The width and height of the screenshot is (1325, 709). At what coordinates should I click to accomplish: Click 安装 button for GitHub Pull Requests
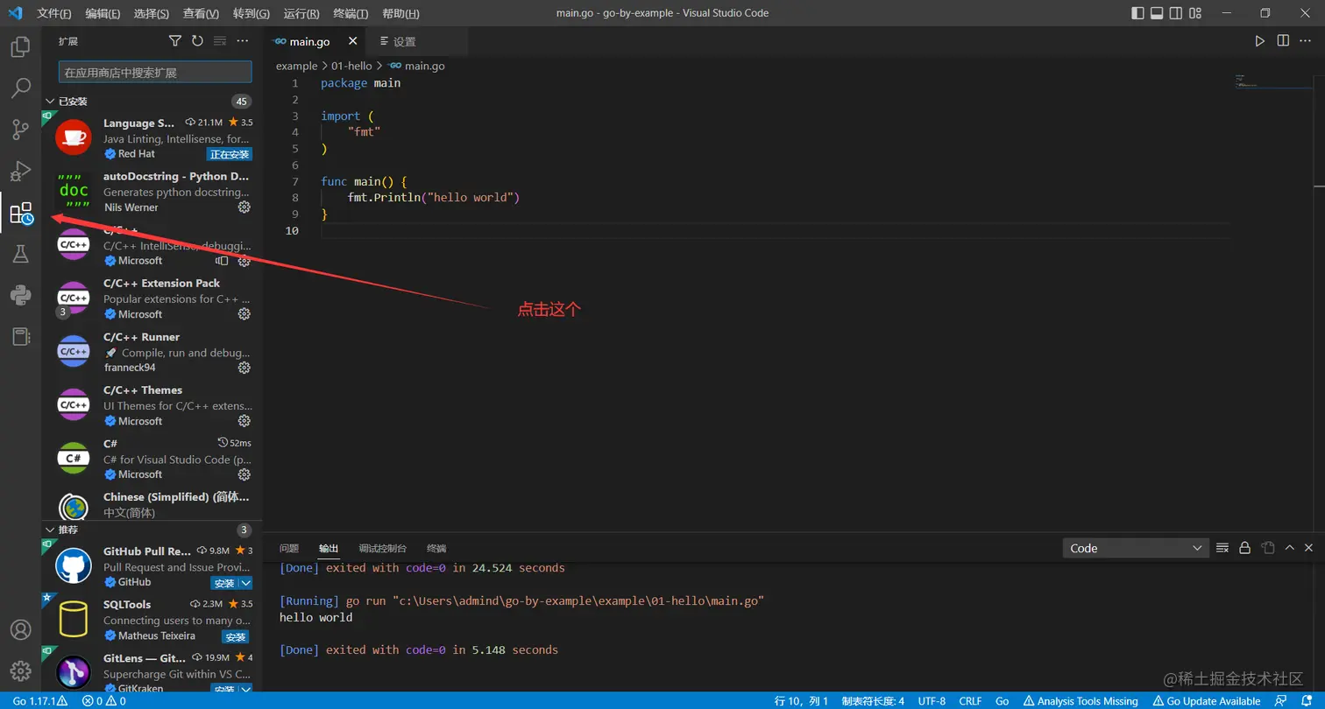coord(225,583)
